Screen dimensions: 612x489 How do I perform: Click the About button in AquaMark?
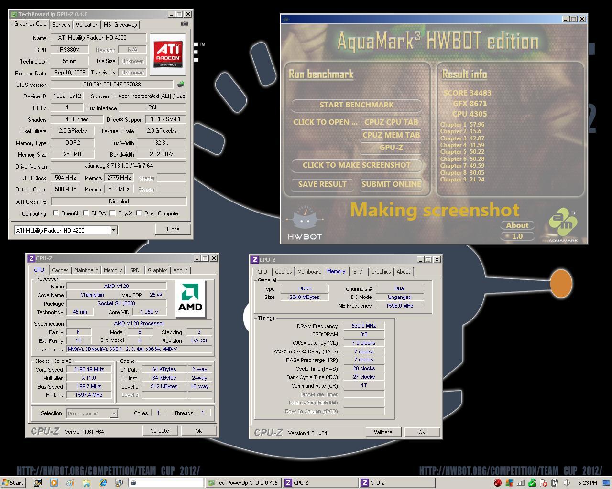517,225
